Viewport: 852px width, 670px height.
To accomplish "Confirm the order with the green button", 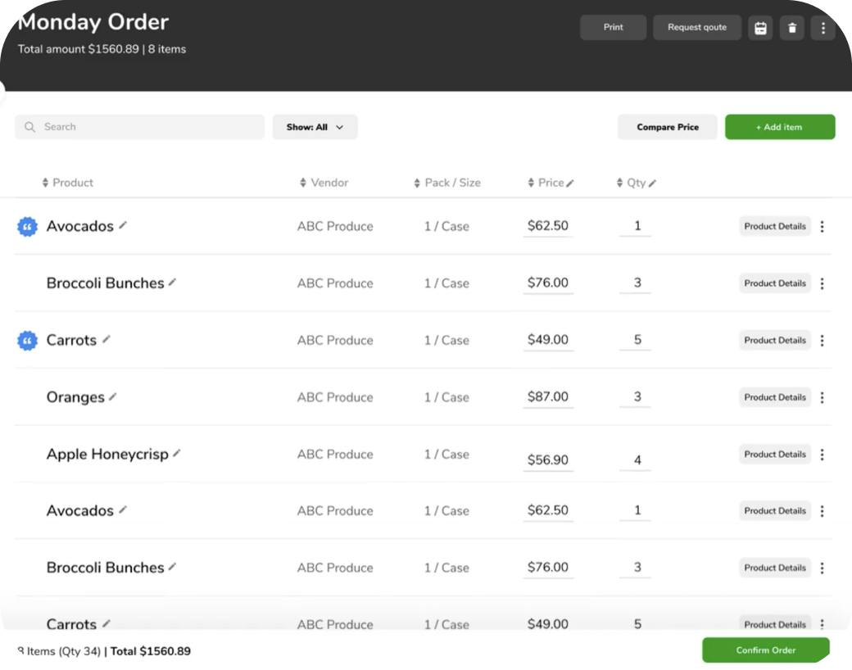I will (x=765, y=650).
